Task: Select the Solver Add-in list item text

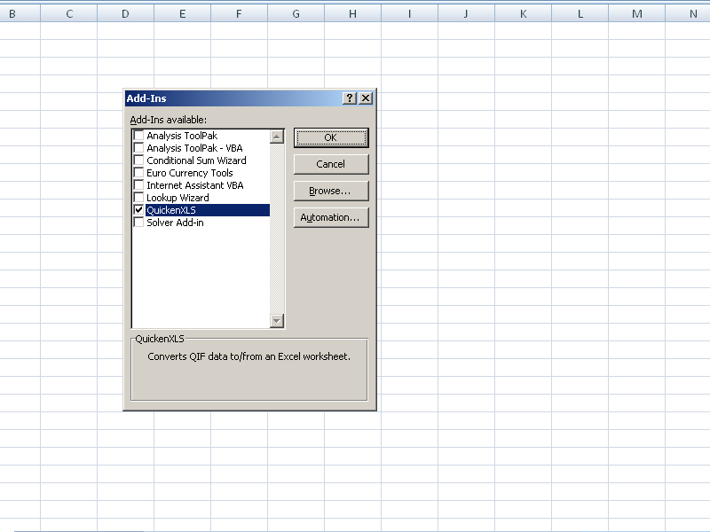Action: click(x=175, y=223)
